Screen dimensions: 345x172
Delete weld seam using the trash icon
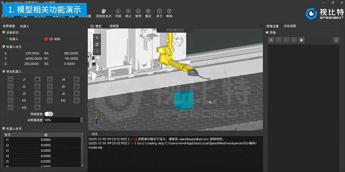coord(336,40)
